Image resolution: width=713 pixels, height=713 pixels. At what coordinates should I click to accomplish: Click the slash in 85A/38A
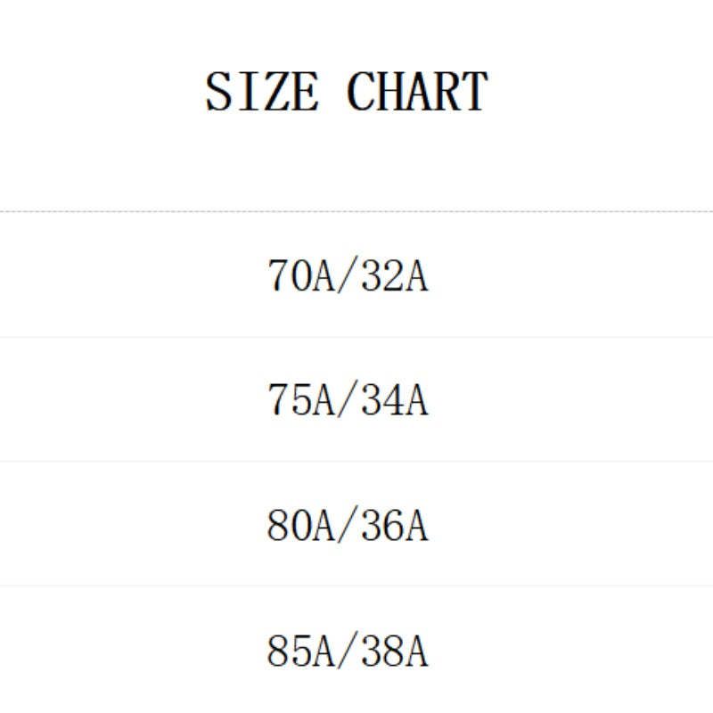pyautogui.click(x=348, y=652)
